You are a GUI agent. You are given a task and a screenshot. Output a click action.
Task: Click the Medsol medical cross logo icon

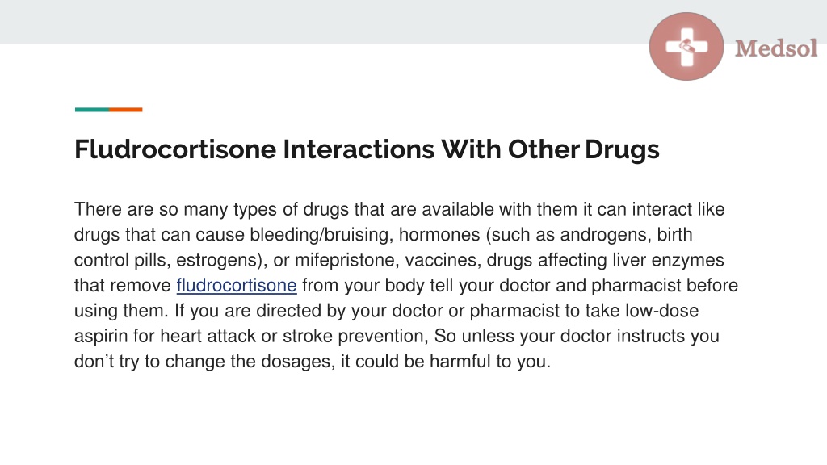tap(686, 46)
